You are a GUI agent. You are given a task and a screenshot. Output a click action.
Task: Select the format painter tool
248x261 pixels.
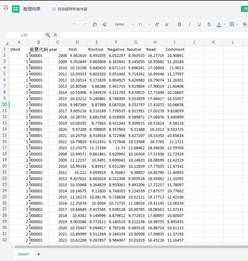coord(95,24)
